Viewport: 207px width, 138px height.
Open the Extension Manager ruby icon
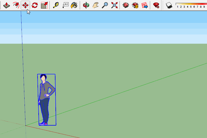coord(156,5)
